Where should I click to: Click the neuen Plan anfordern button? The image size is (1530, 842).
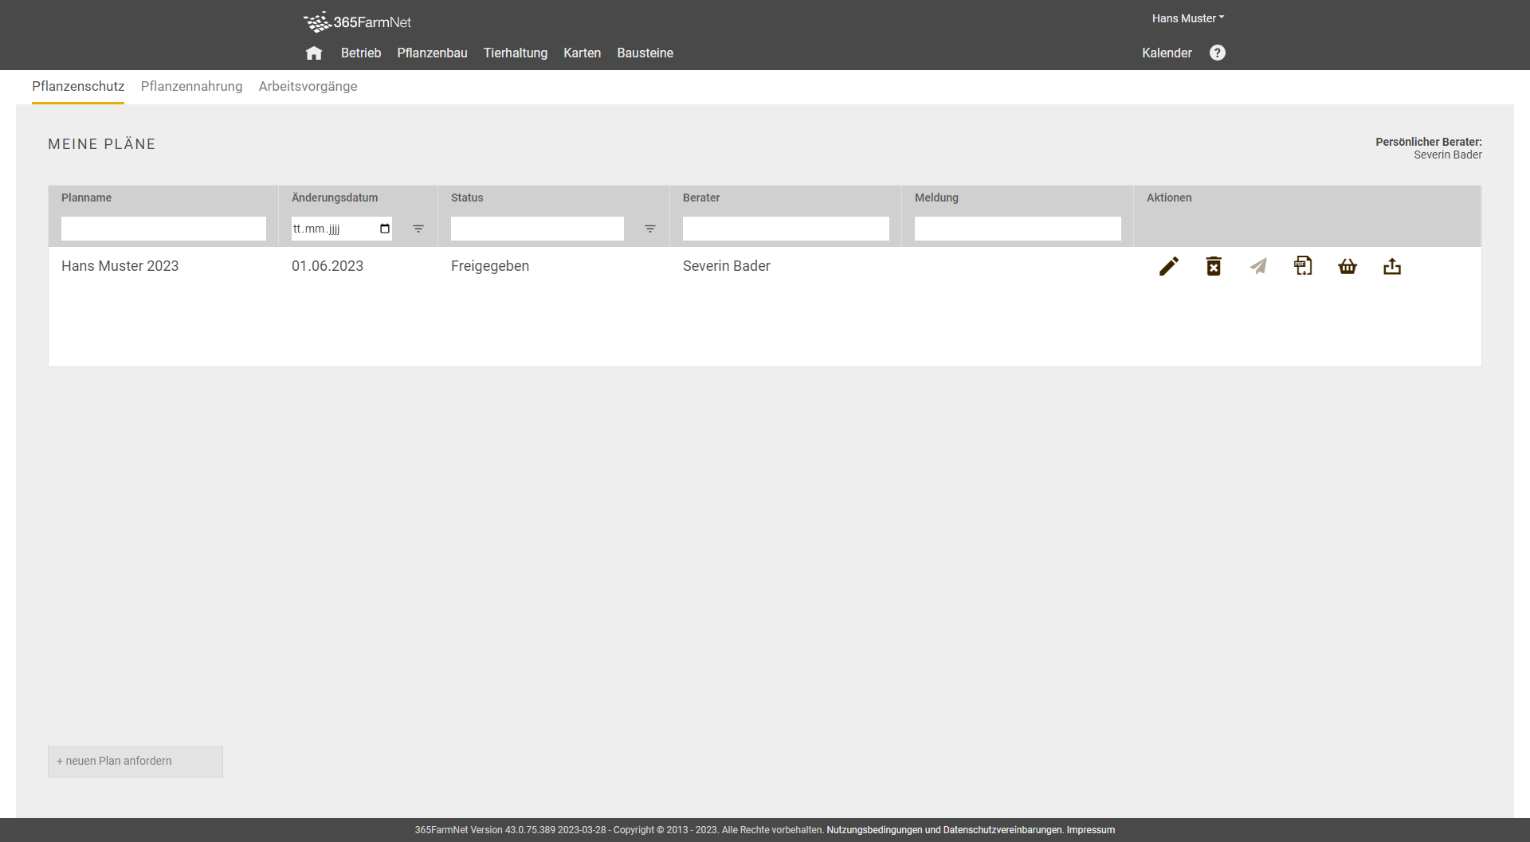click(x=135, y=761)
